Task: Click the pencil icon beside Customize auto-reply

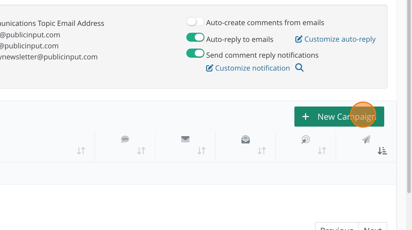Action: click(x=299, y=39)
